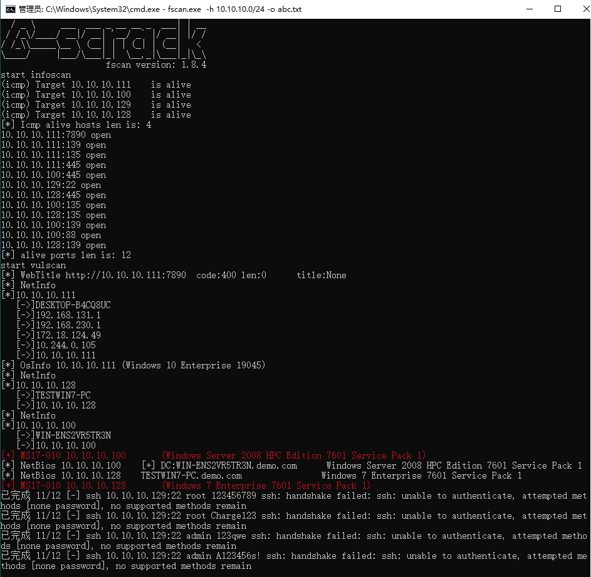Image resolution: width=591 pixels, height=577 pixels.
Task: Click '(icmp) Target 10.10.10.111 is alive'
Action: click(96, 85)
